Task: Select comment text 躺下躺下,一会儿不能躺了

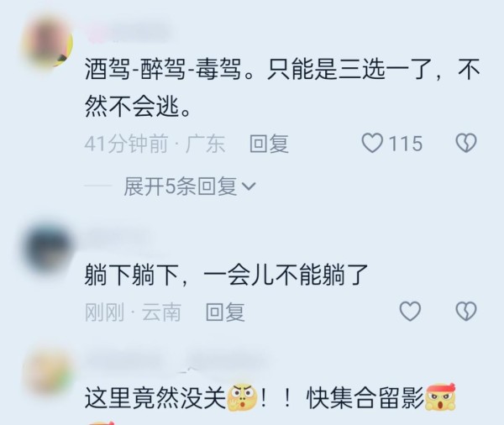Action: pos(226,275)
